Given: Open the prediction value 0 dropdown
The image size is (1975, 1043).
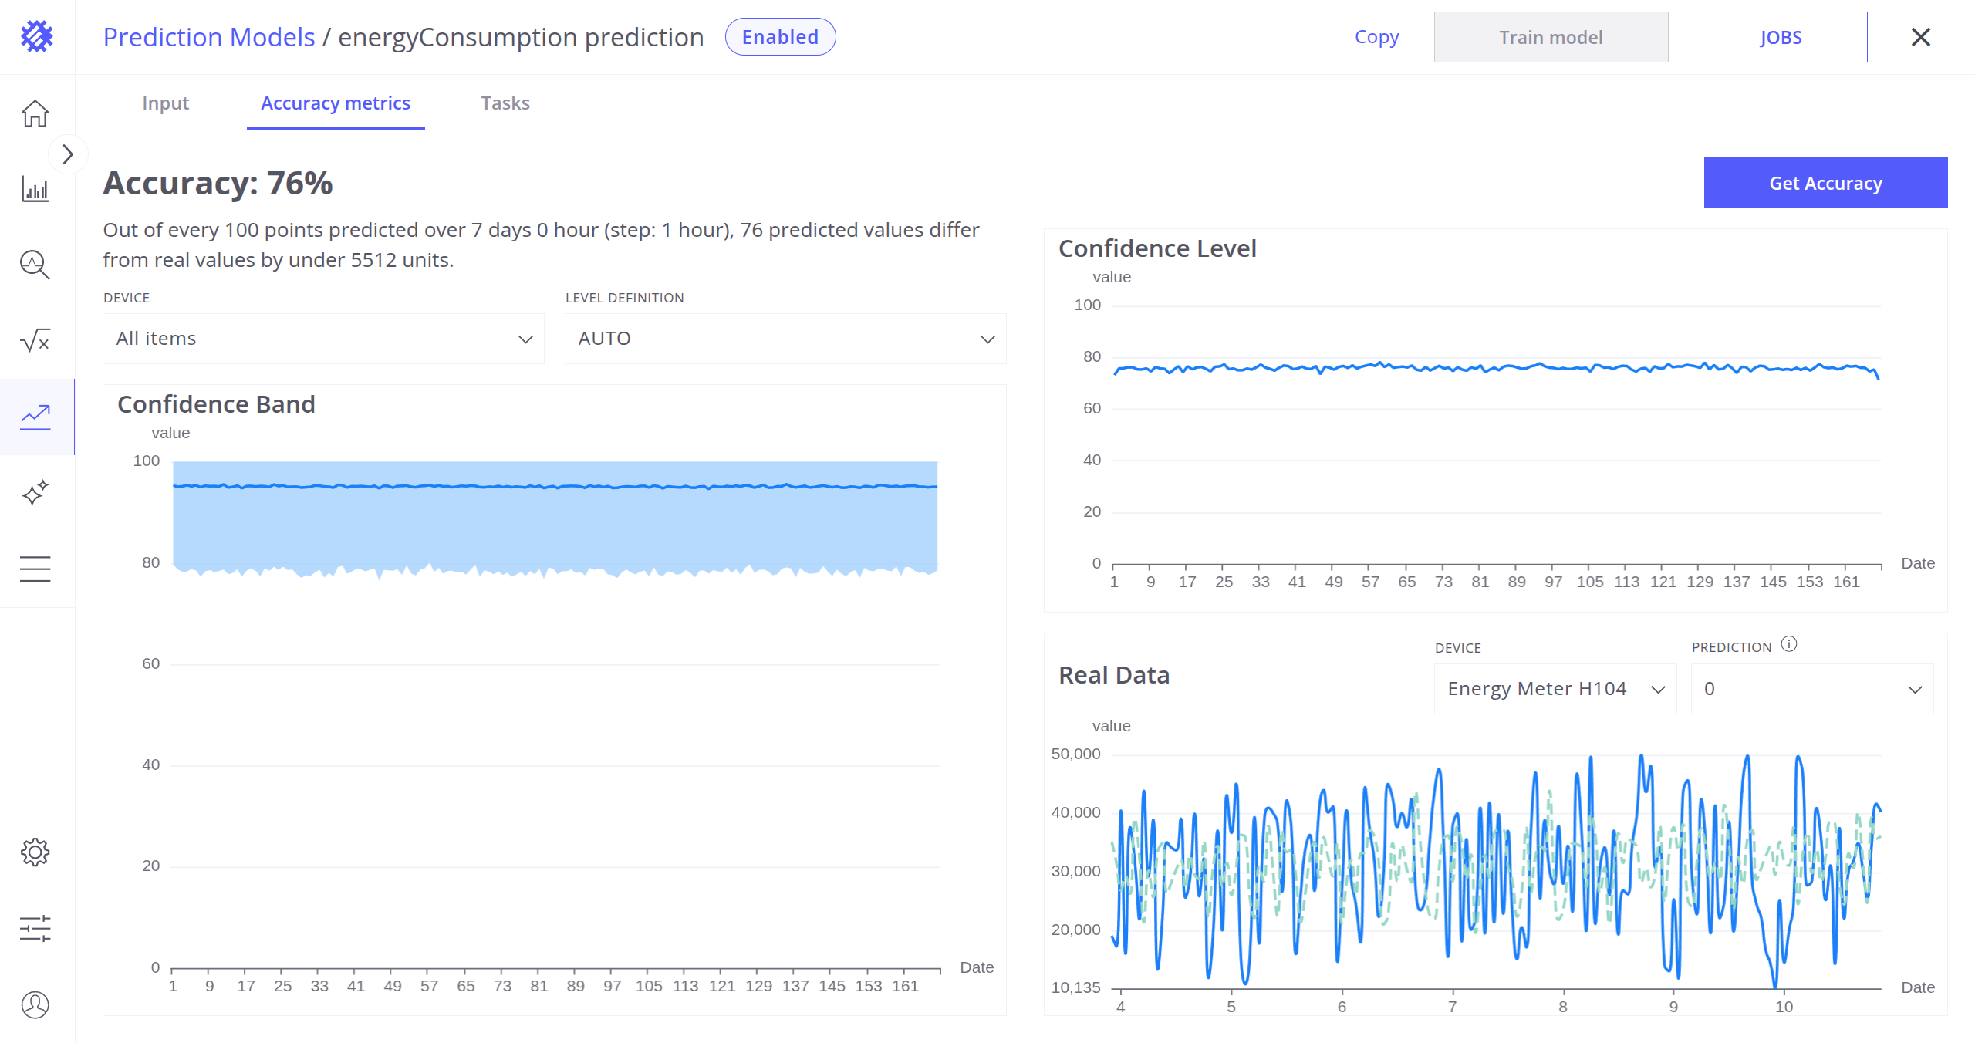Looking at the screenshot, I should pyautogui.click(x=1811, y=689).
